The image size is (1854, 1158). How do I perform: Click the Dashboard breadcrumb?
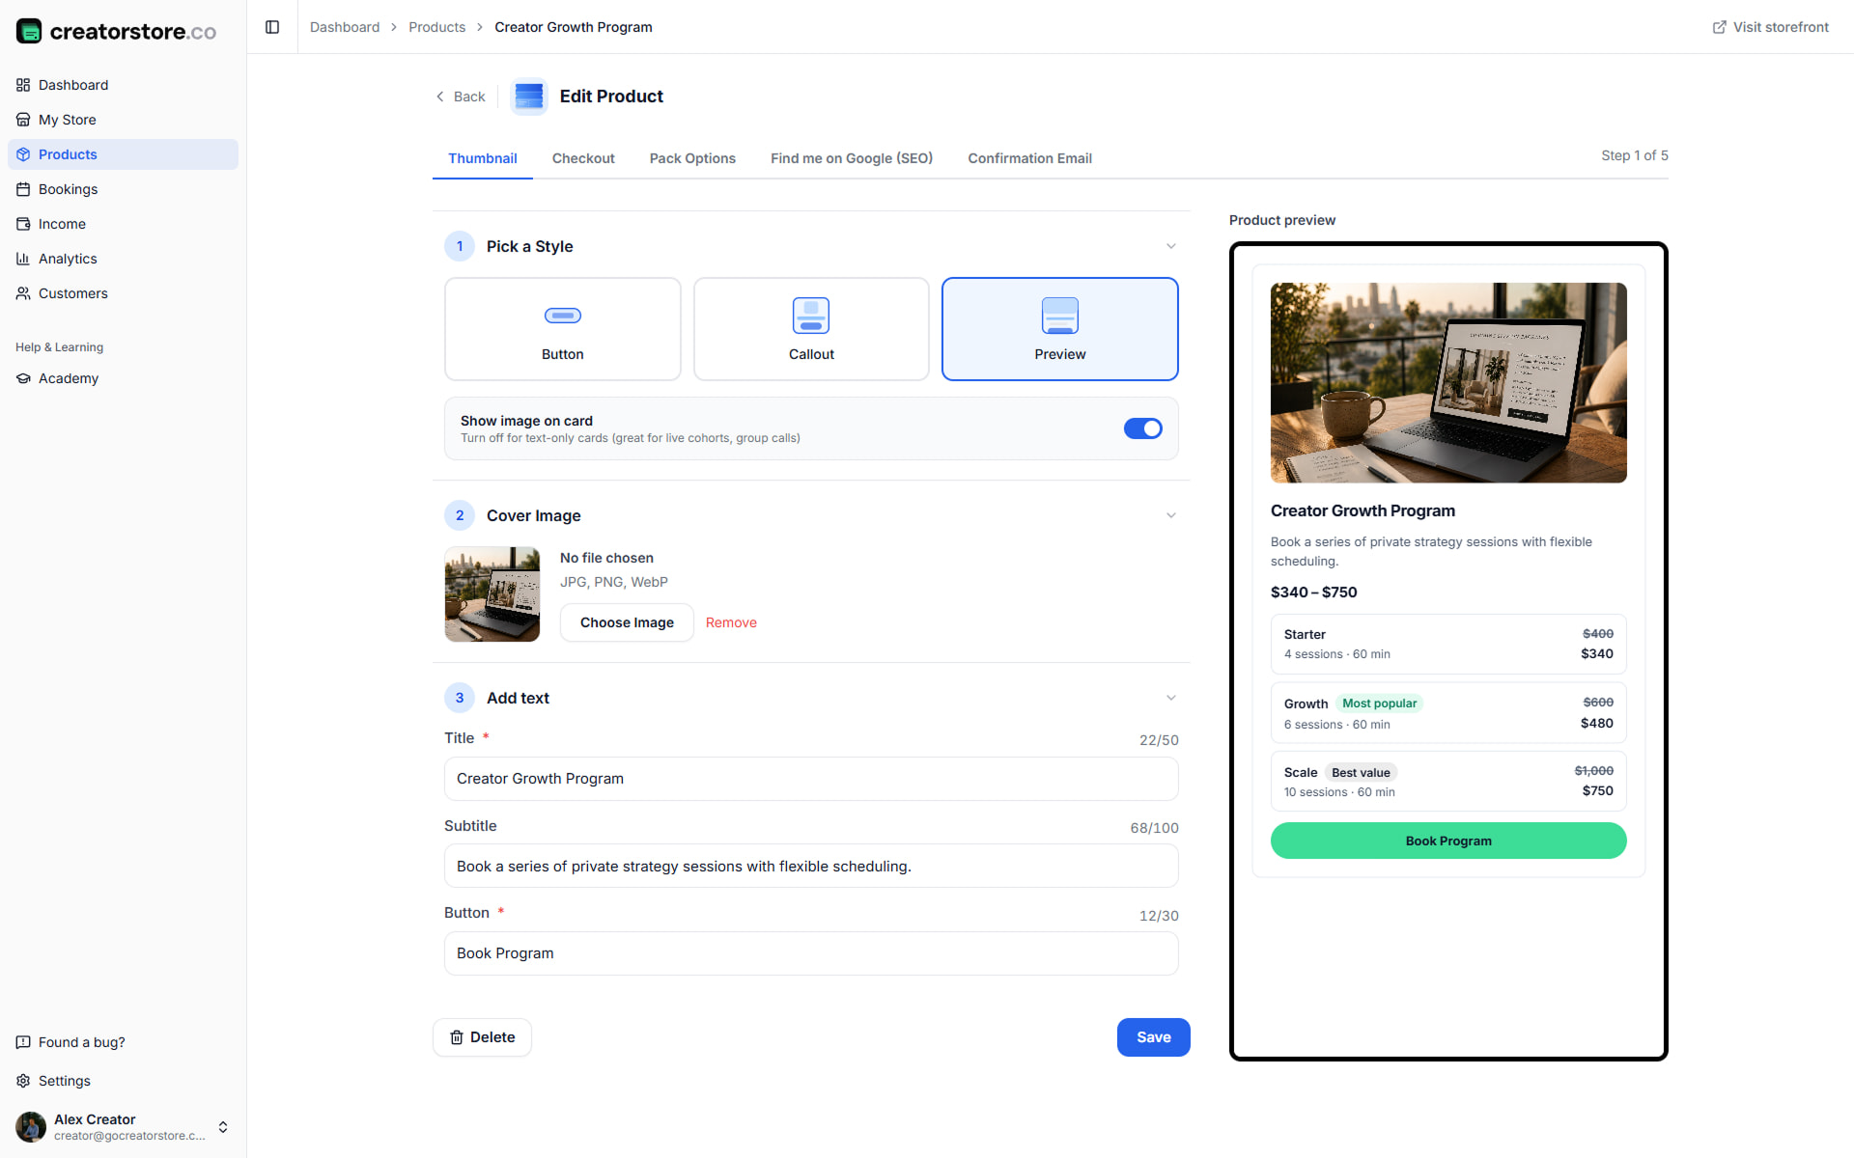pos(345,27)
